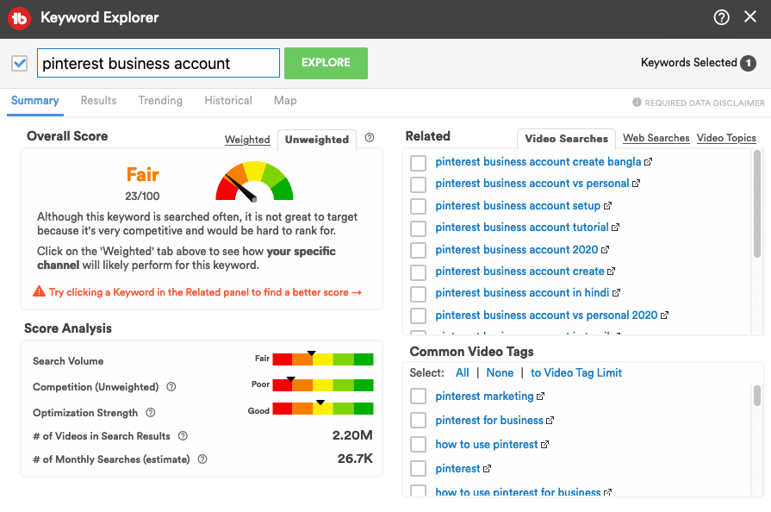
Task: Select None of the video tags
Action: [x=500, y=373]
